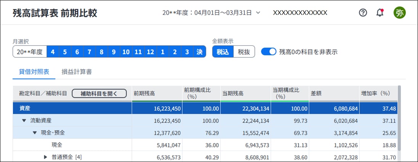The height and width of the screenshot is (162, 418).
Task: Collapse the 現金・預金 tree row
Action: [35, 133]
